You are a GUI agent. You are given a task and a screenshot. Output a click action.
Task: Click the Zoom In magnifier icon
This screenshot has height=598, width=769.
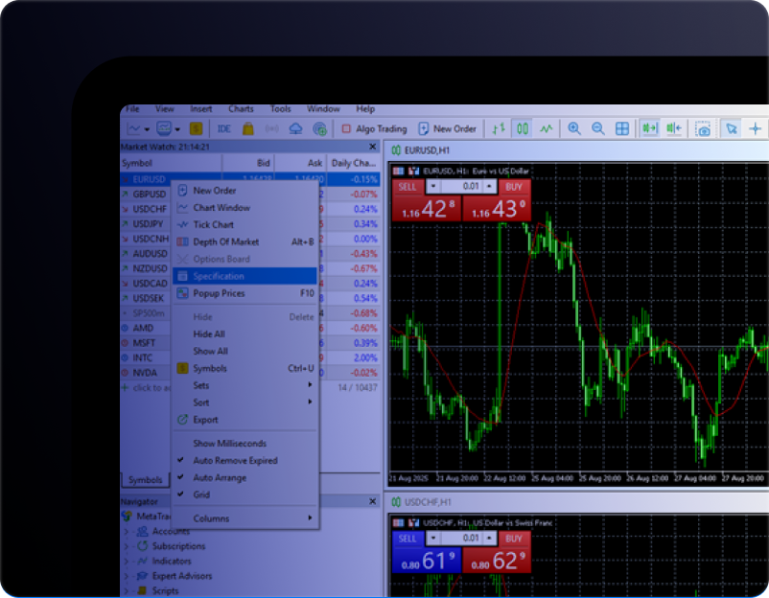coord(574,128)
